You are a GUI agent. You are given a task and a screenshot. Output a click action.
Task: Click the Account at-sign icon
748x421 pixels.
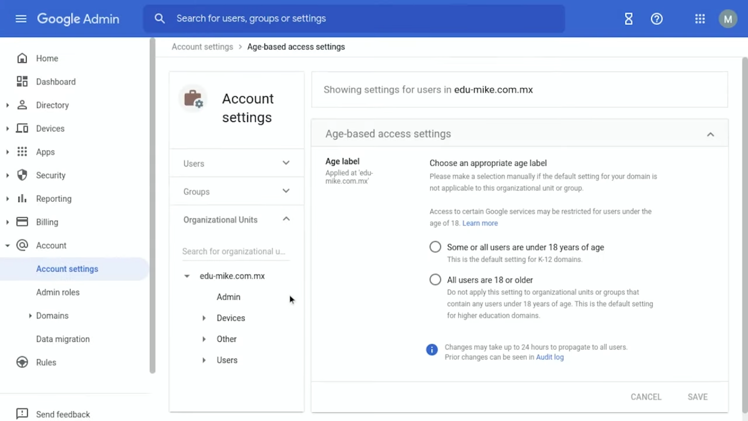coord(22,245)
